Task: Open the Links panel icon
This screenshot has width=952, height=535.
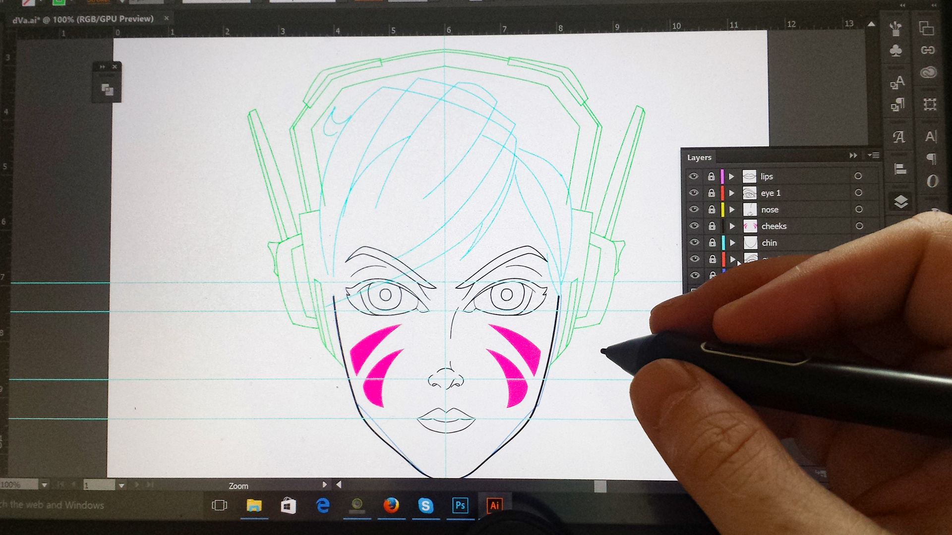Action: pos(928,50)
